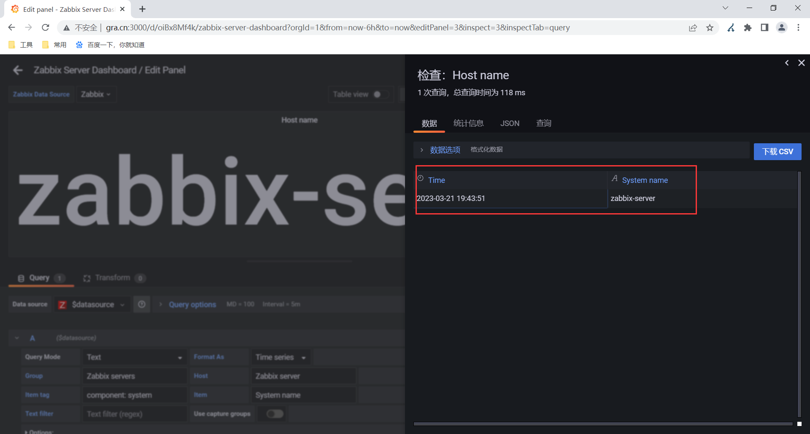Click the horizontal scrollbar of data table
810x434 pixels.
[603, 424]
